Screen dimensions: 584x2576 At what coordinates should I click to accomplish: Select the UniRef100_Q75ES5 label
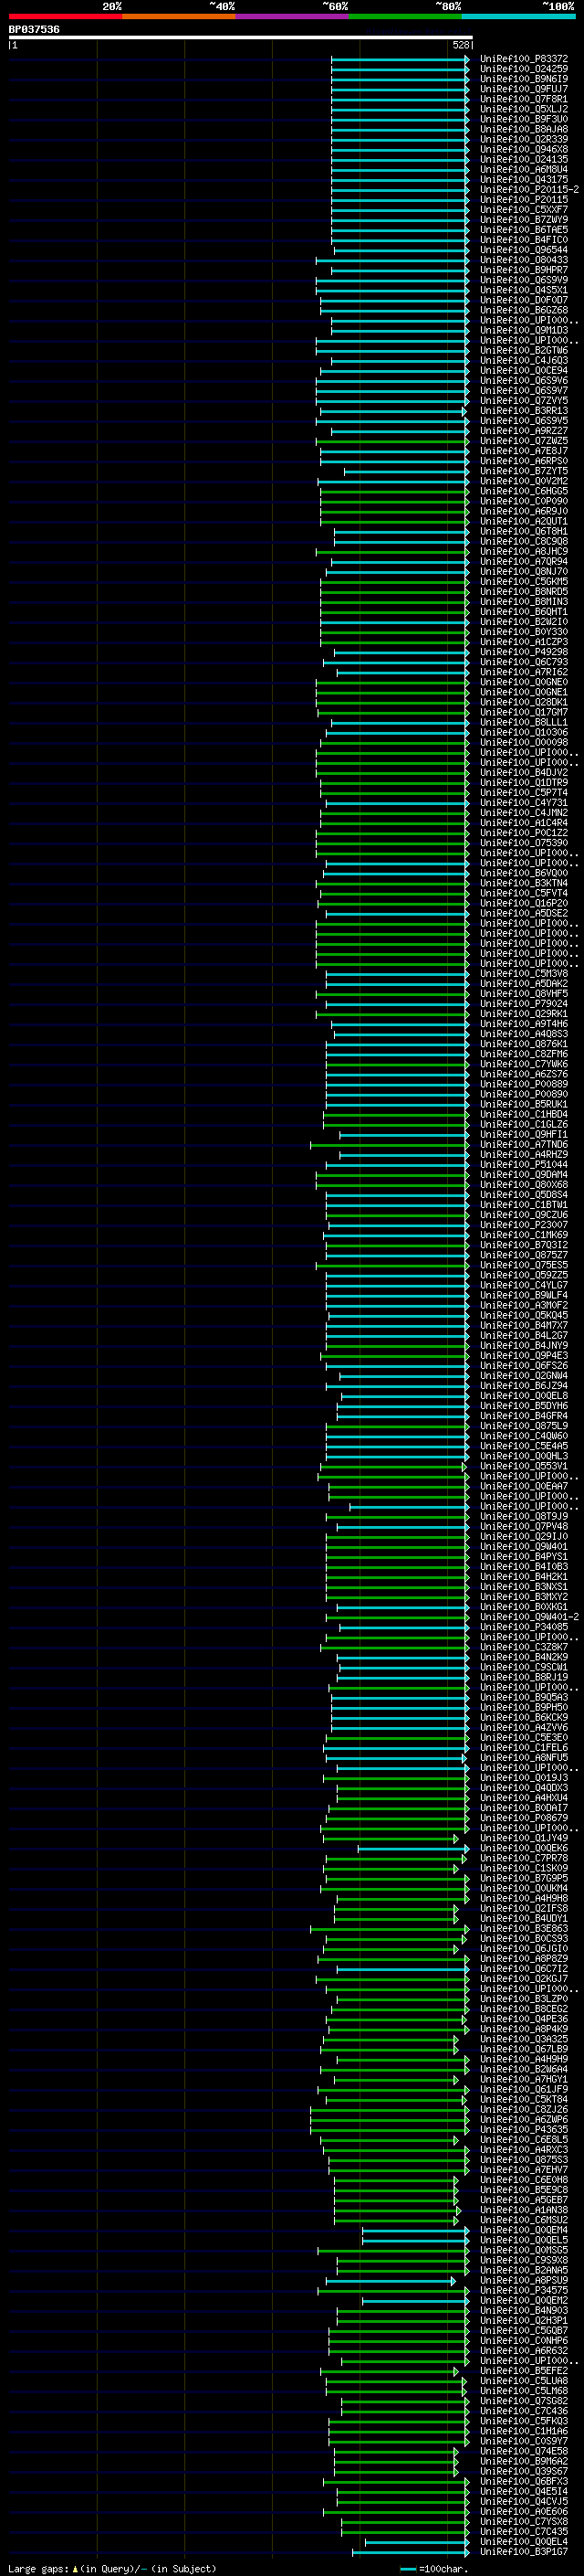[523, 1265]
